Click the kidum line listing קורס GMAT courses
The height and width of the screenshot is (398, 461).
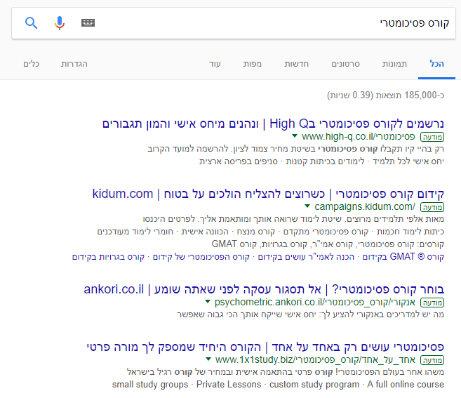pos(328,244)
